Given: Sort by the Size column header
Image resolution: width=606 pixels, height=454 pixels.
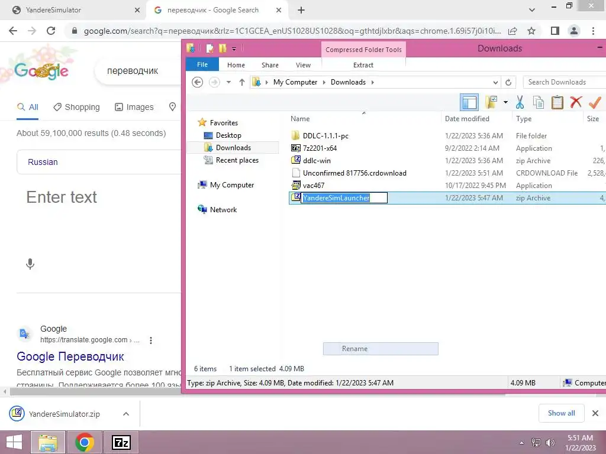Looking at the screenshot, I should [593, 119].
